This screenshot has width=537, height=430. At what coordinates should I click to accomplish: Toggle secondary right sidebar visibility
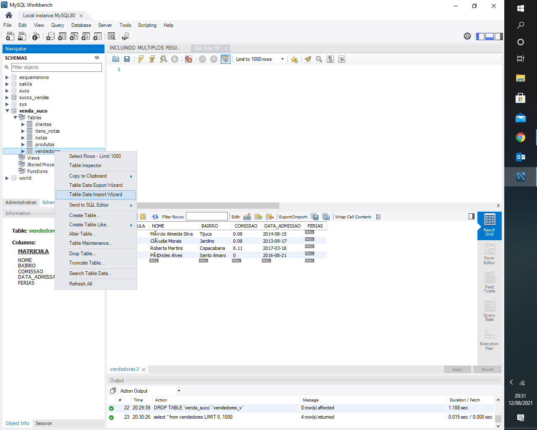coord(499,37)
